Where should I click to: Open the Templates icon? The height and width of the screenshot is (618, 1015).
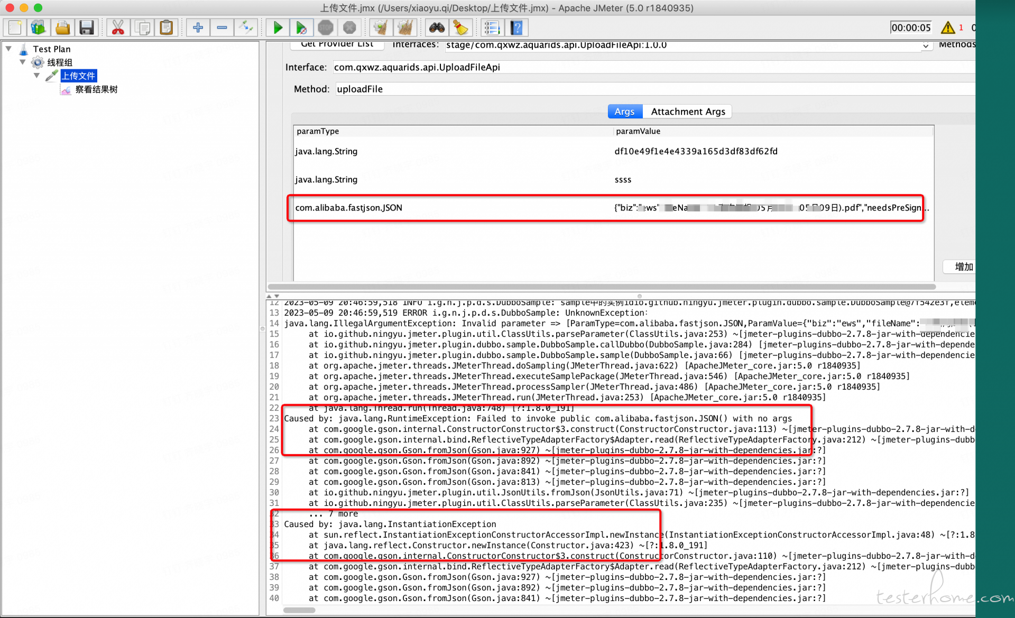pyautogui.click(x=39, y=27)
